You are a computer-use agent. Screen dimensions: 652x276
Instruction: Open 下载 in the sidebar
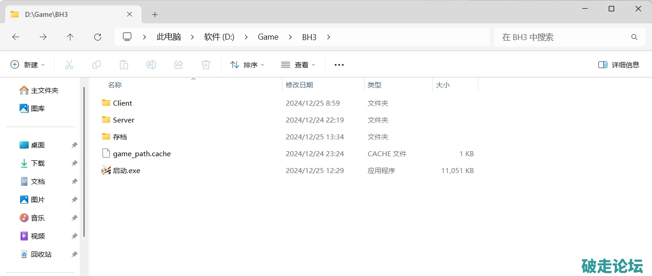click(38, 163)
